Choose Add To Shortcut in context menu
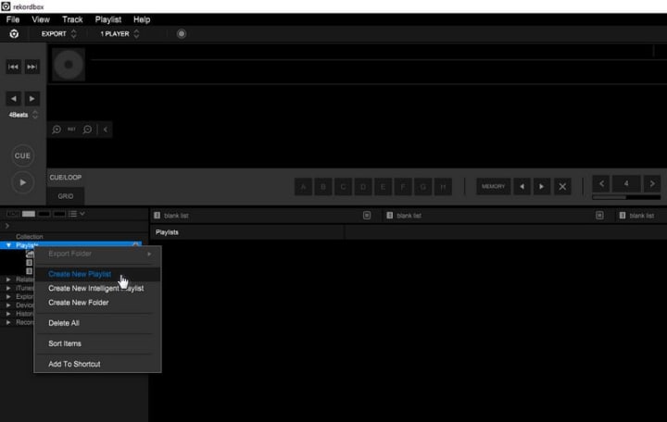The image size is (667, 422). tap(97, 365)
